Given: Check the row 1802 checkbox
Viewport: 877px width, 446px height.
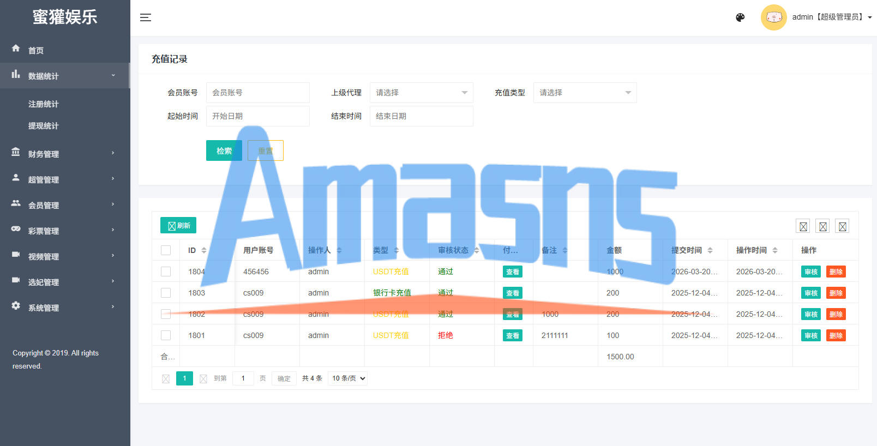Looking at the screenshot, I should click(166, 314).
